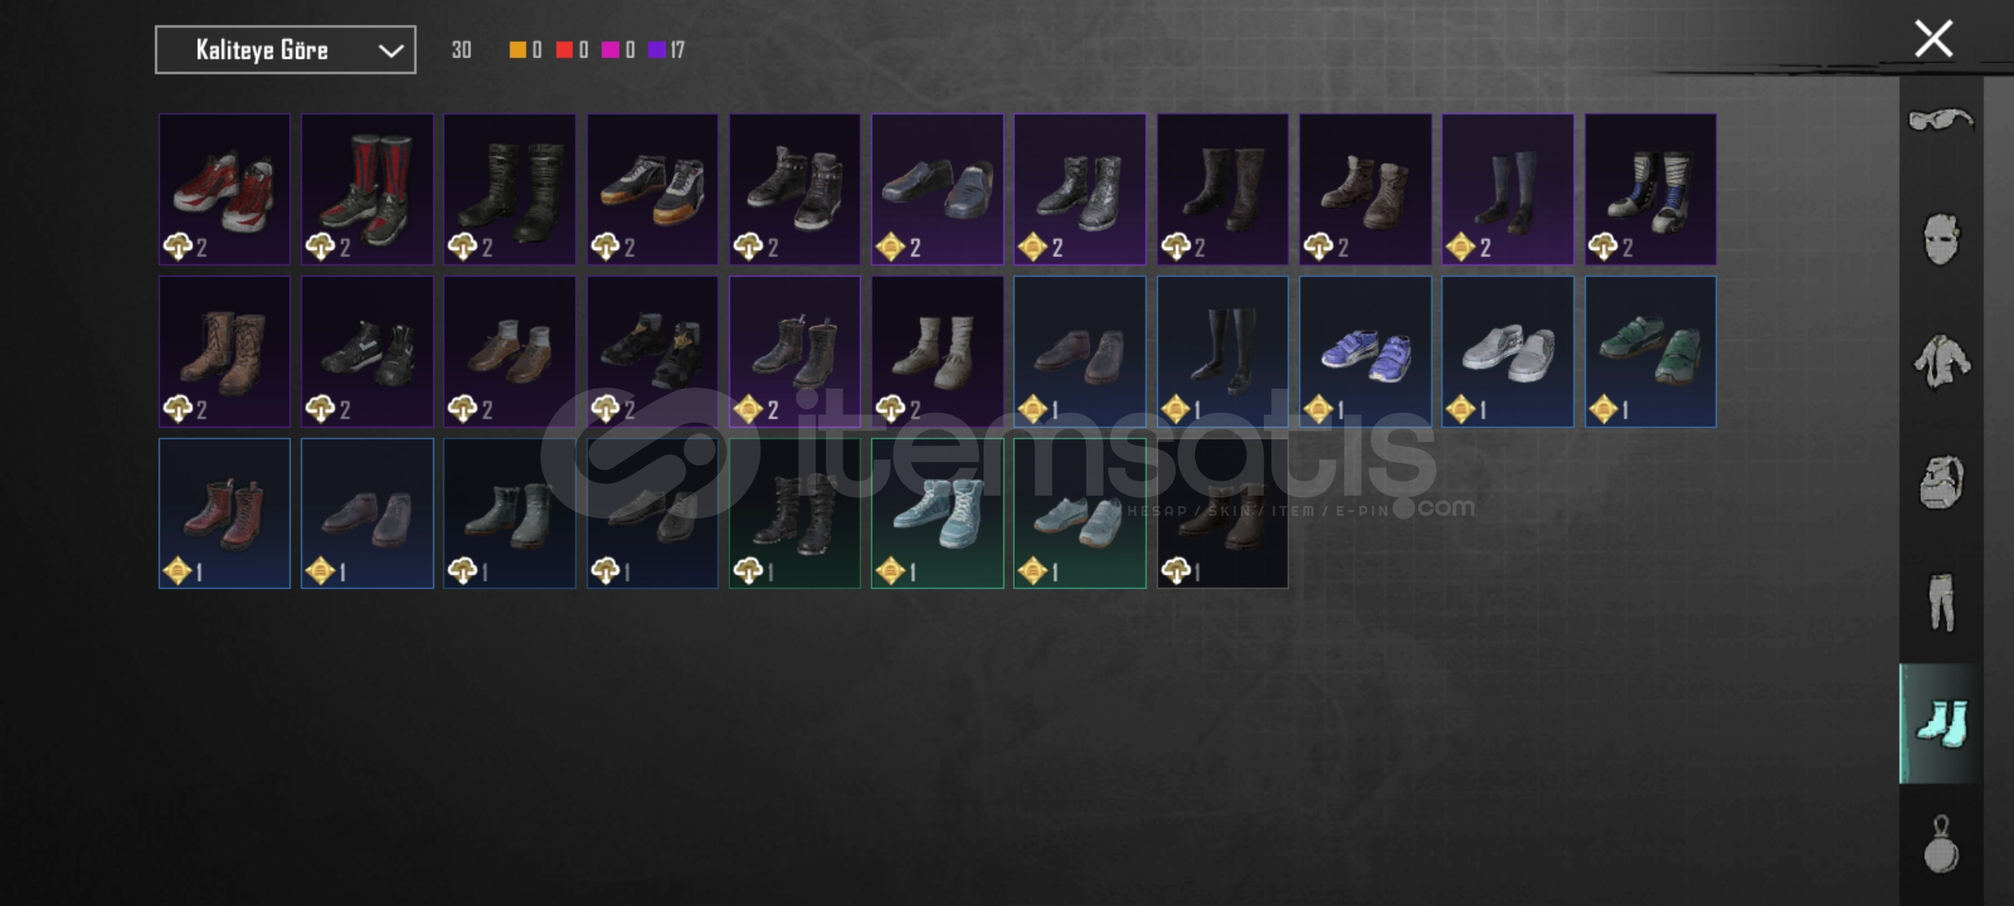This screenshot has height=906, width=2014.
Task: Open the glasses category in sidebar
Action: pos(1941,120)
